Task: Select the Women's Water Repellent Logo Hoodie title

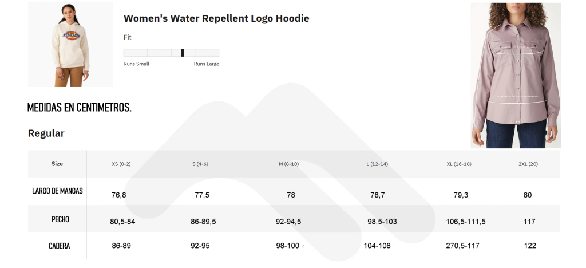Action: click(216, 18)
